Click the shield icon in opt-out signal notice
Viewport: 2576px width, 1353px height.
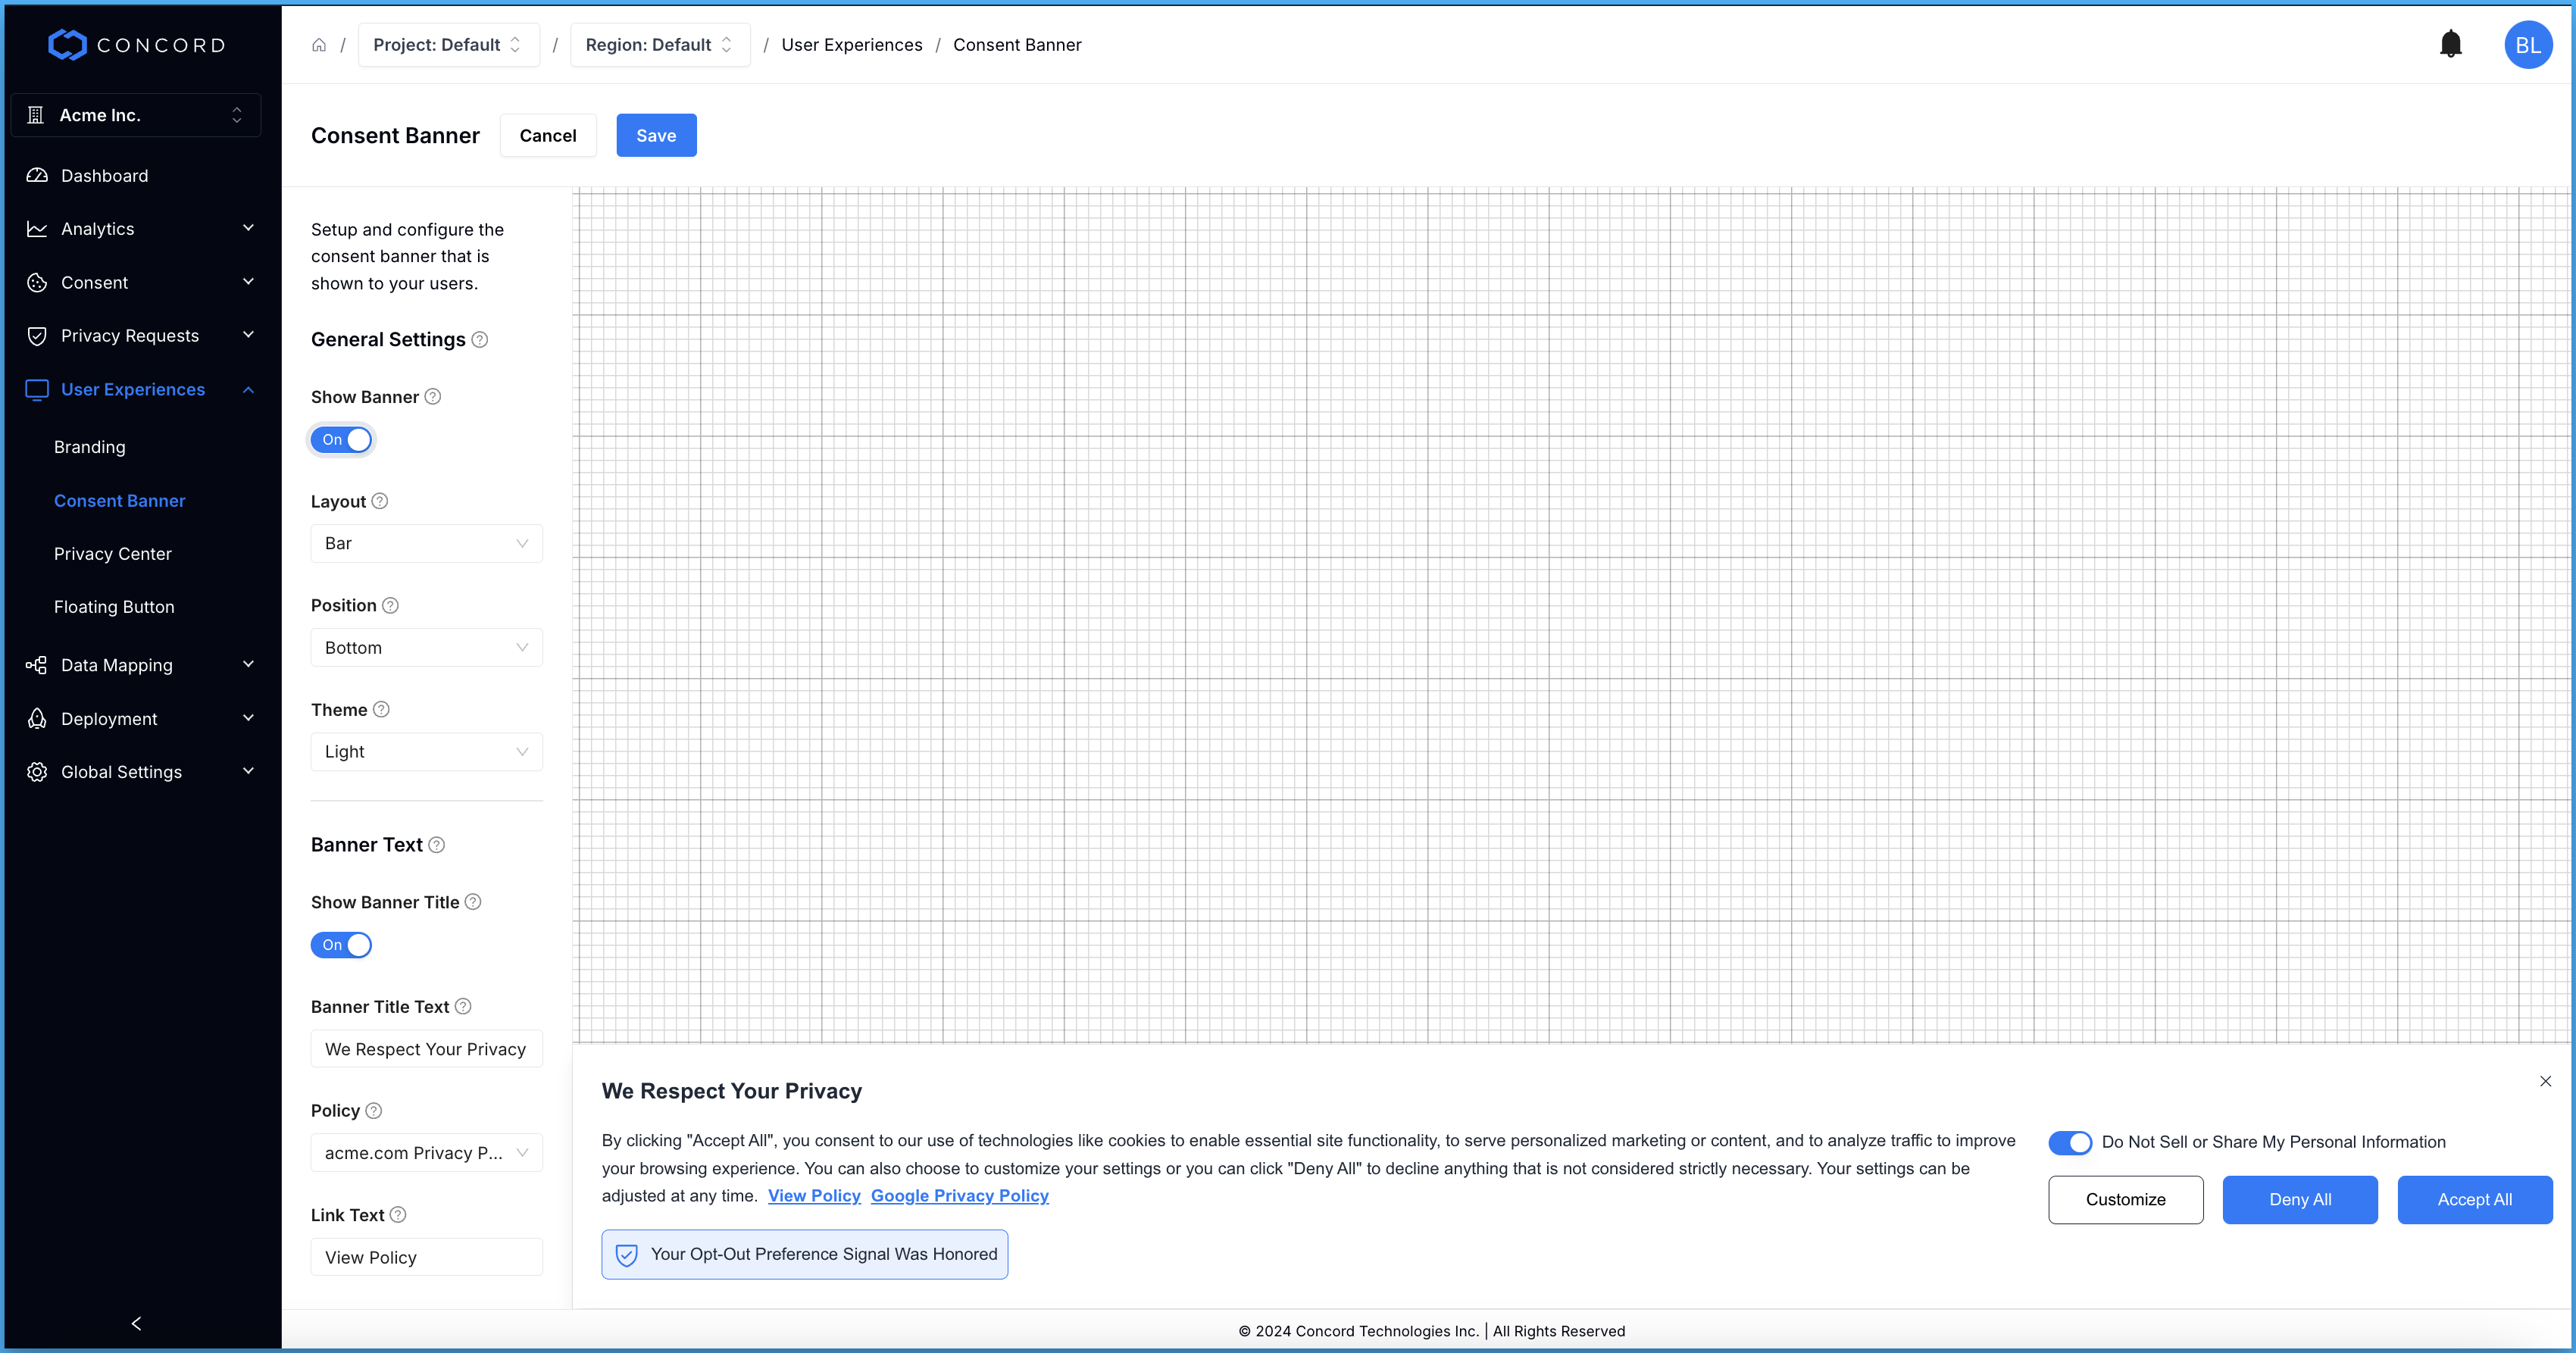[627, 1254]
